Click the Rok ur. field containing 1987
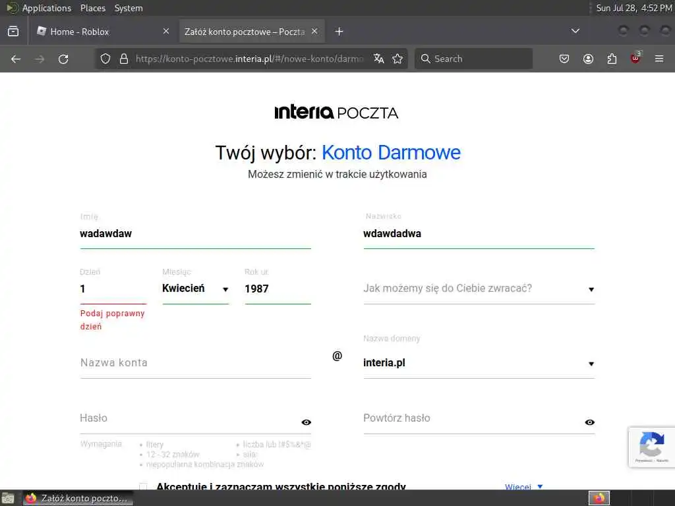This screenshot has height=506, width=675. pos(278,289)
